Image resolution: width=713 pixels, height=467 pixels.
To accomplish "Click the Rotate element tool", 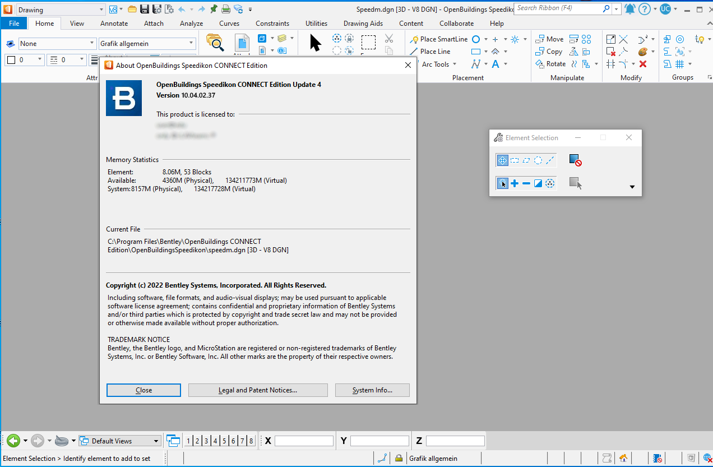I will coord(550,64).
